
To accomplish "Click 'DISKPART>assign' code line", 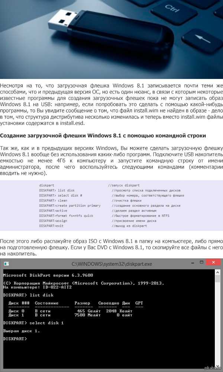I will coord(53,221).
